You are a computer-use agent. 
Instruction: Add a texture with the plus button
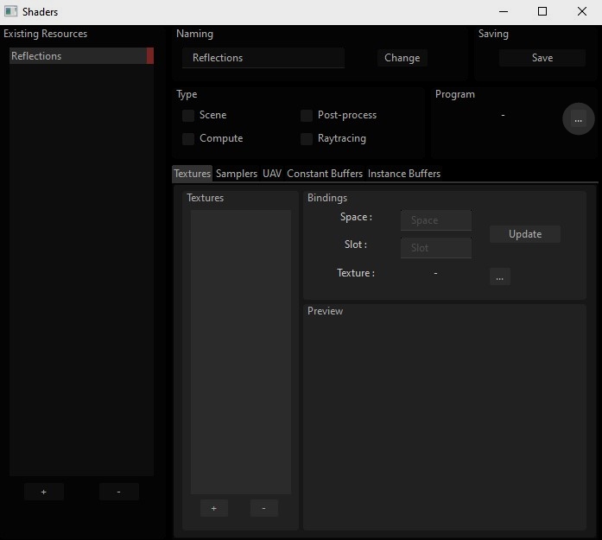pos(214,508)
